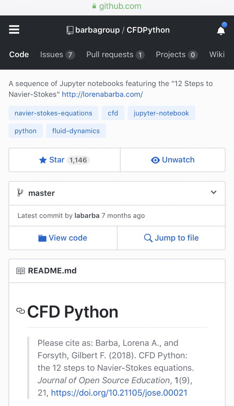Screen dimensions: 234x406
Task: Select the fluid-dynamics topic tag
Action: point(76,131)
